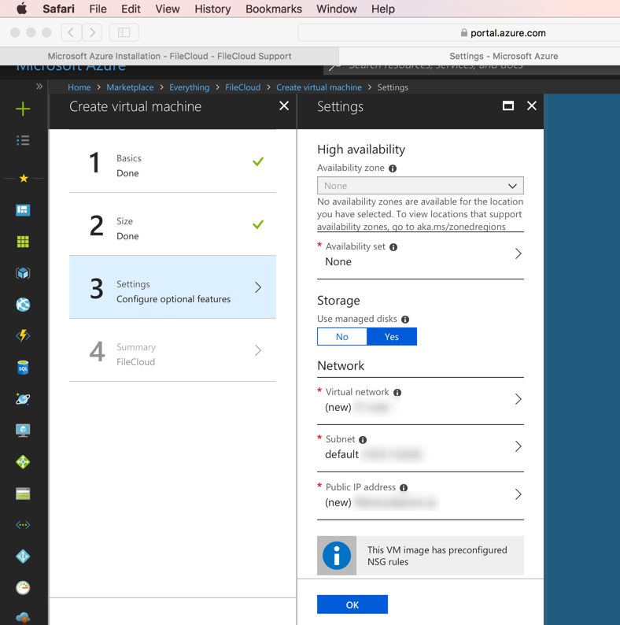Click the green plus create resource icon
Image resolution: width=620 pixels, height=625 pixels.
[23, 109]
